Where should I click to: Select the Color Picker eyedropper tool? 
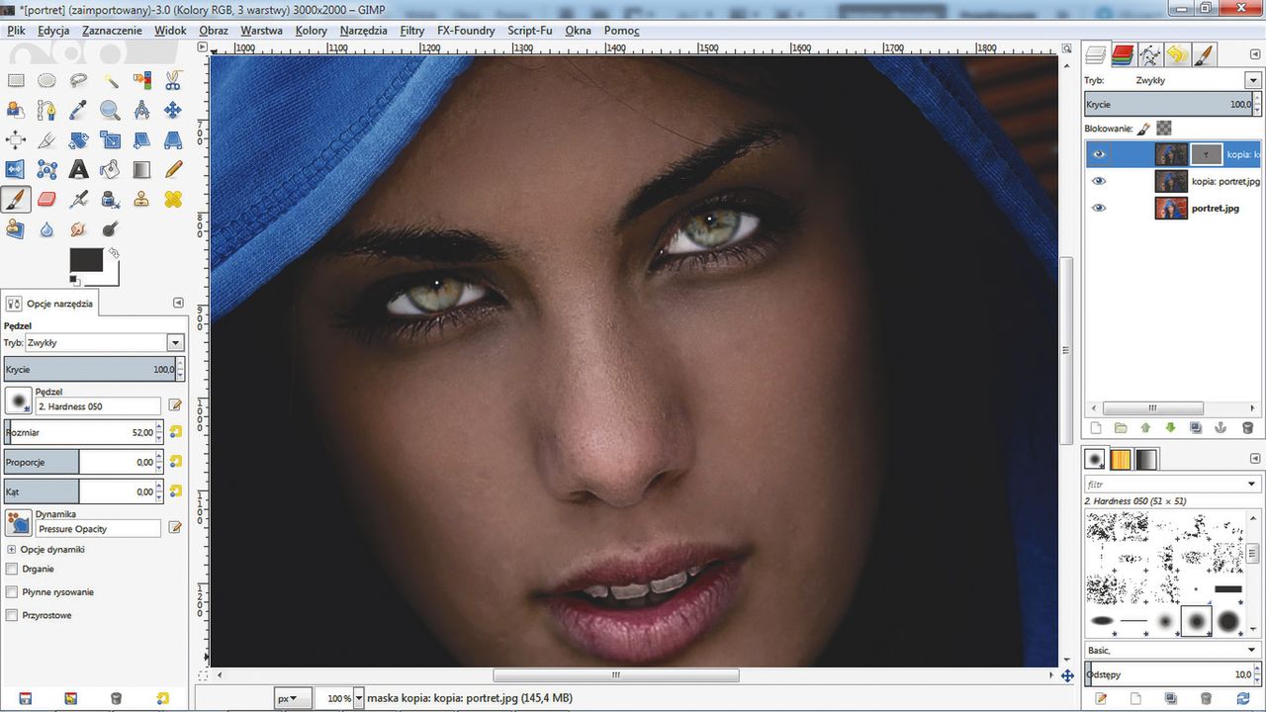[78, 110]
